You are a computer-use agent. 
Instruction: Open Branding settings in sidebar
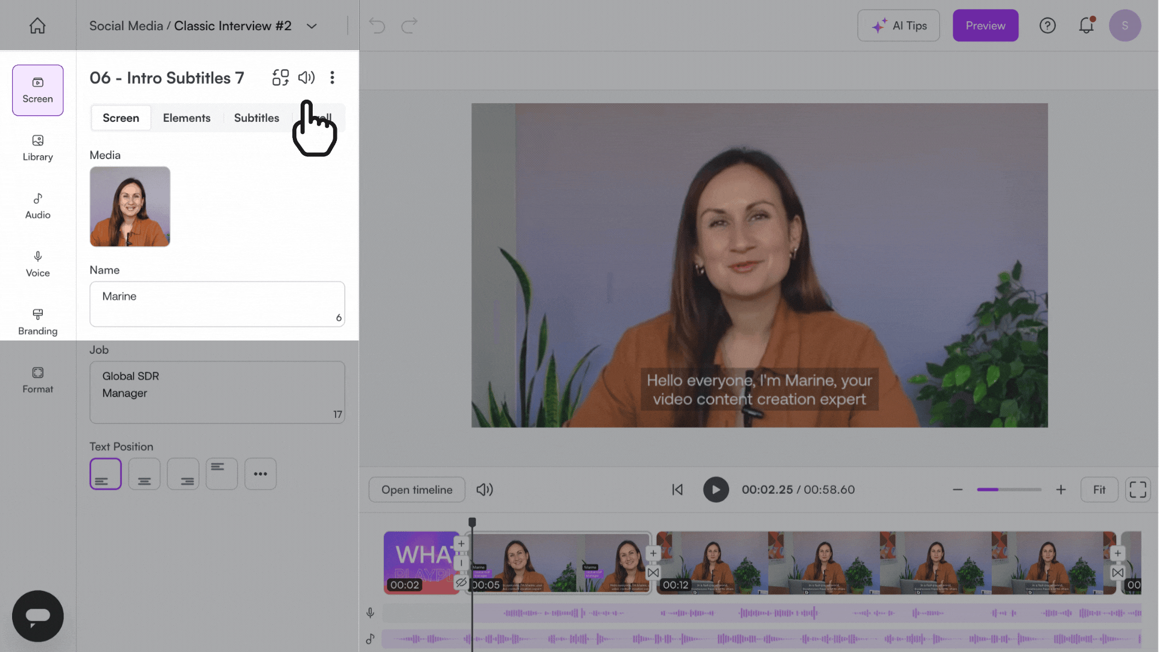click(x=37, y=322)
